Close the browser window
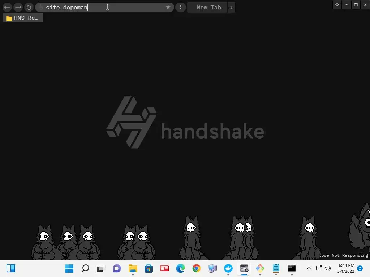 click(x=365, y=5)
